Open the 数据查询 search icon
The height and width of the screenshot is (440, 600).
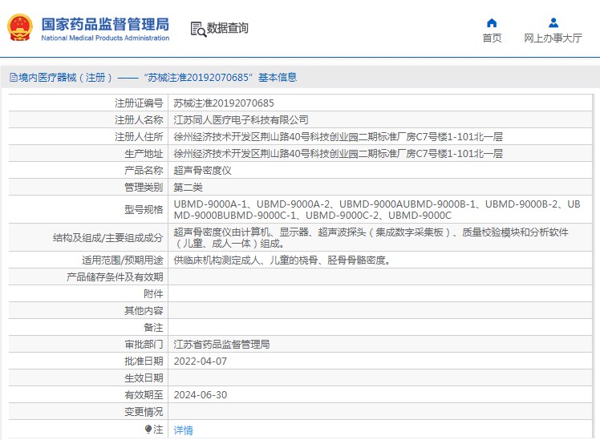tap(198, 29)
